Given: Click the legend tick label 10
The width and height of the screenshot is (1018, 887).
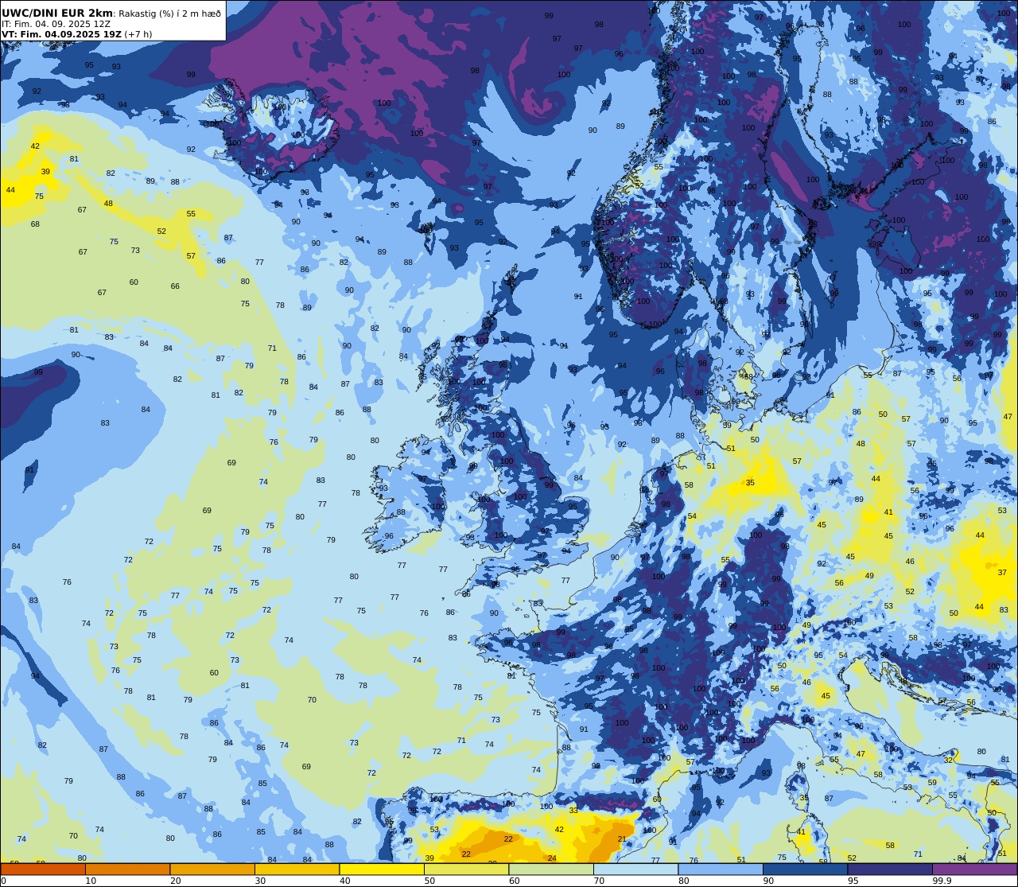Looking at the screenshot, I should 91,881.
